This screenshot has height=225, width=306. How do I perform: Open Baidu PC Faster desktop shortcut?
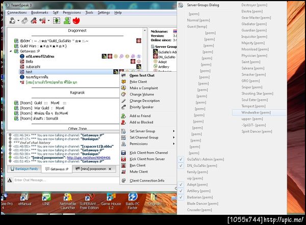pos(133,202)
